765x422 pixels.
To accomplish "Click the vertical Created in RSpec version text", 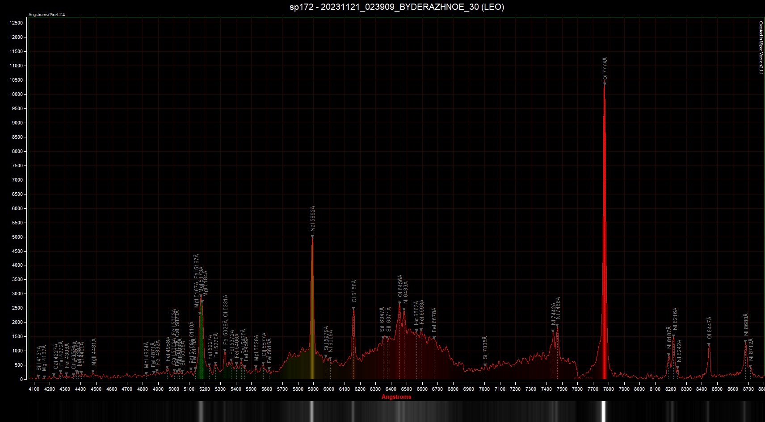I will [x=761, y=48].
